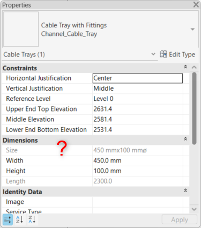Viewport: 201px width, 228px height.
Task: Click the Apply button
Action: (180, 219)
